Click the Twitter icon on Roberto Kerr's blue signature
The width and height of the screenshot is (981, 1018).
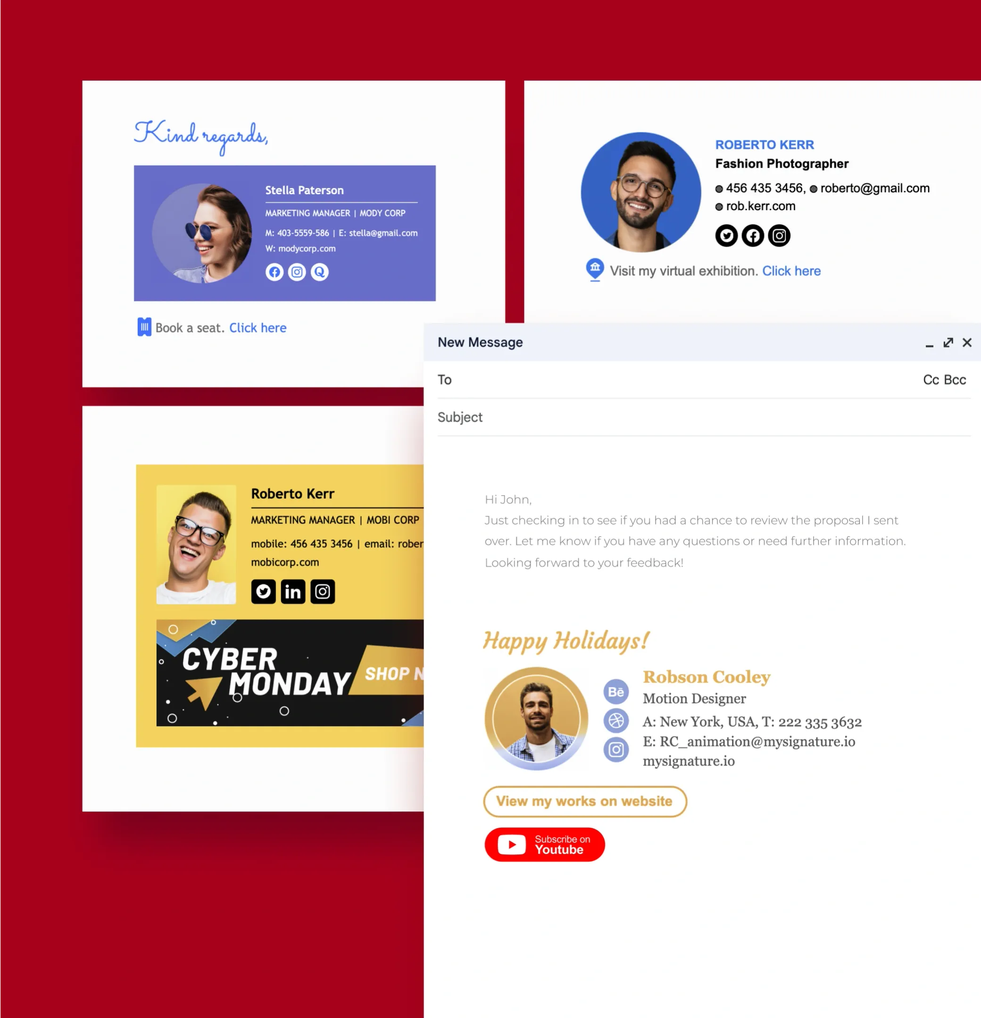point(726,235)
